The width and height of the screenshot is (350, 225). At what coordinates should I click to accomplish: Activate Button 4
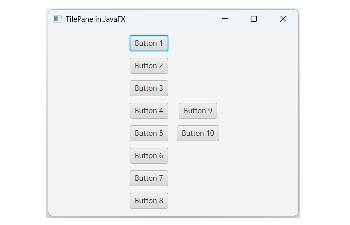tap(149, 111)
